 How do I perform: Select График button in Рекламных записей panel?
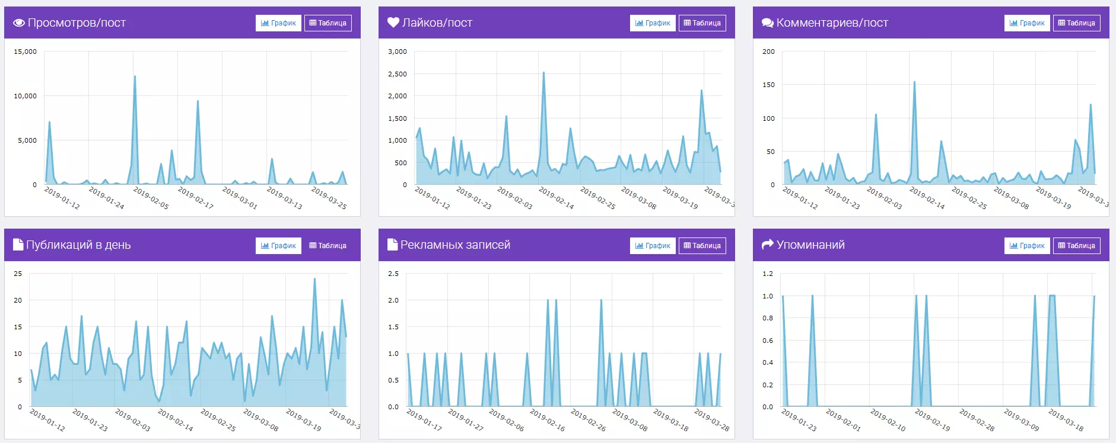(653, 246)
